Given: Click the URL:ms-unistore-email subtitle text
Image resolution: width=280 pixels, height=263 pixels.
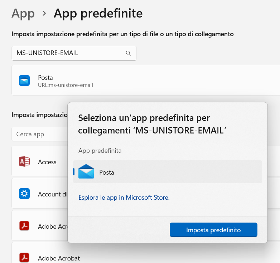Looking at the screenshot, I should (66, 85).
